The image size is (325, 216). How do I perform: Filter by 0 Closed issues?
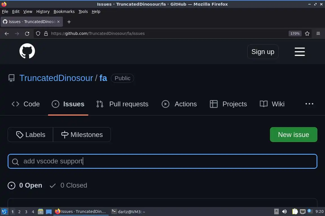(x=68, y=185)
